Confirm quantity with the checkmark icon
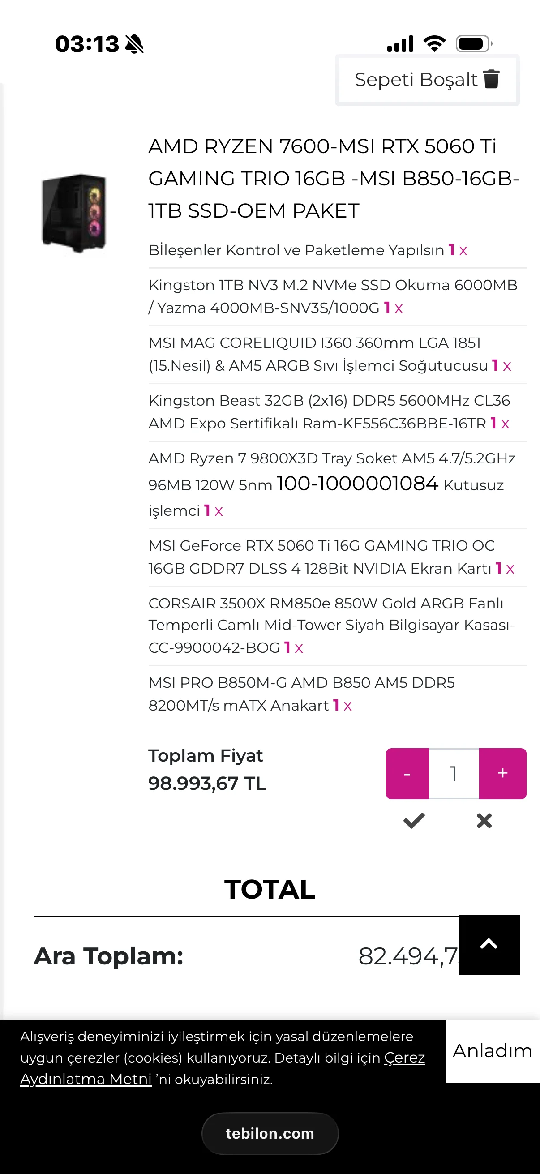540x1174 pixels. click(x=414, y=821)
